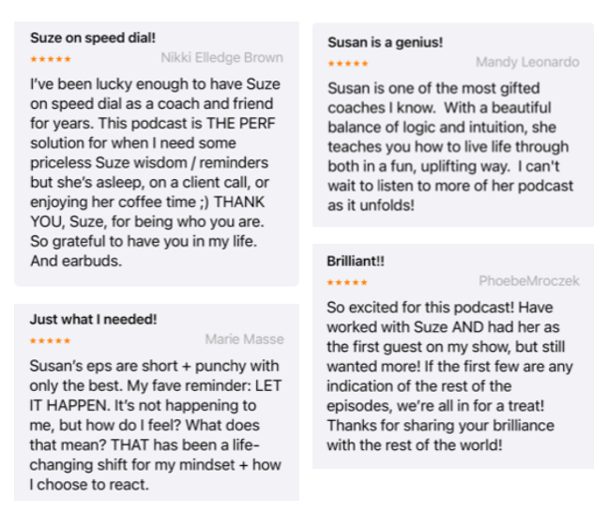The height and width of the screenshot is (527, 608).
Task: Click the phrase 'LET IT HAPPEN' in Marie's review
Action: pyautogui.click(x=155, y=396)
